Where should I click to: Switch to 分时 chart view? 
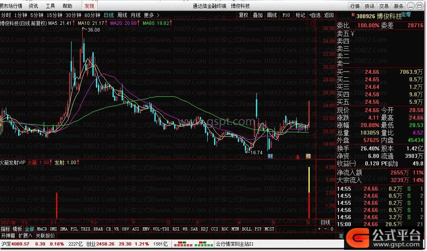pyautogui.click(x=6, y=15)
